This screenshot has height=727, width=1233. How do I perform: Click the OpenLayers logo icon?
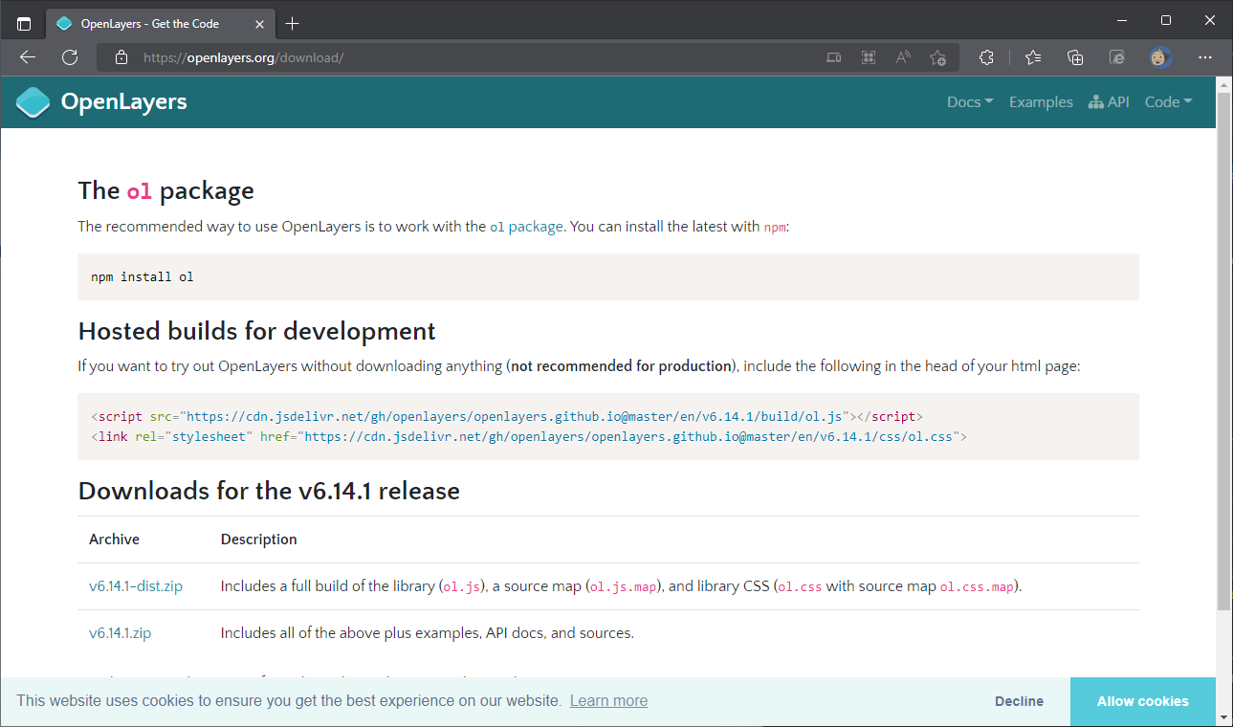pos(33,102)
